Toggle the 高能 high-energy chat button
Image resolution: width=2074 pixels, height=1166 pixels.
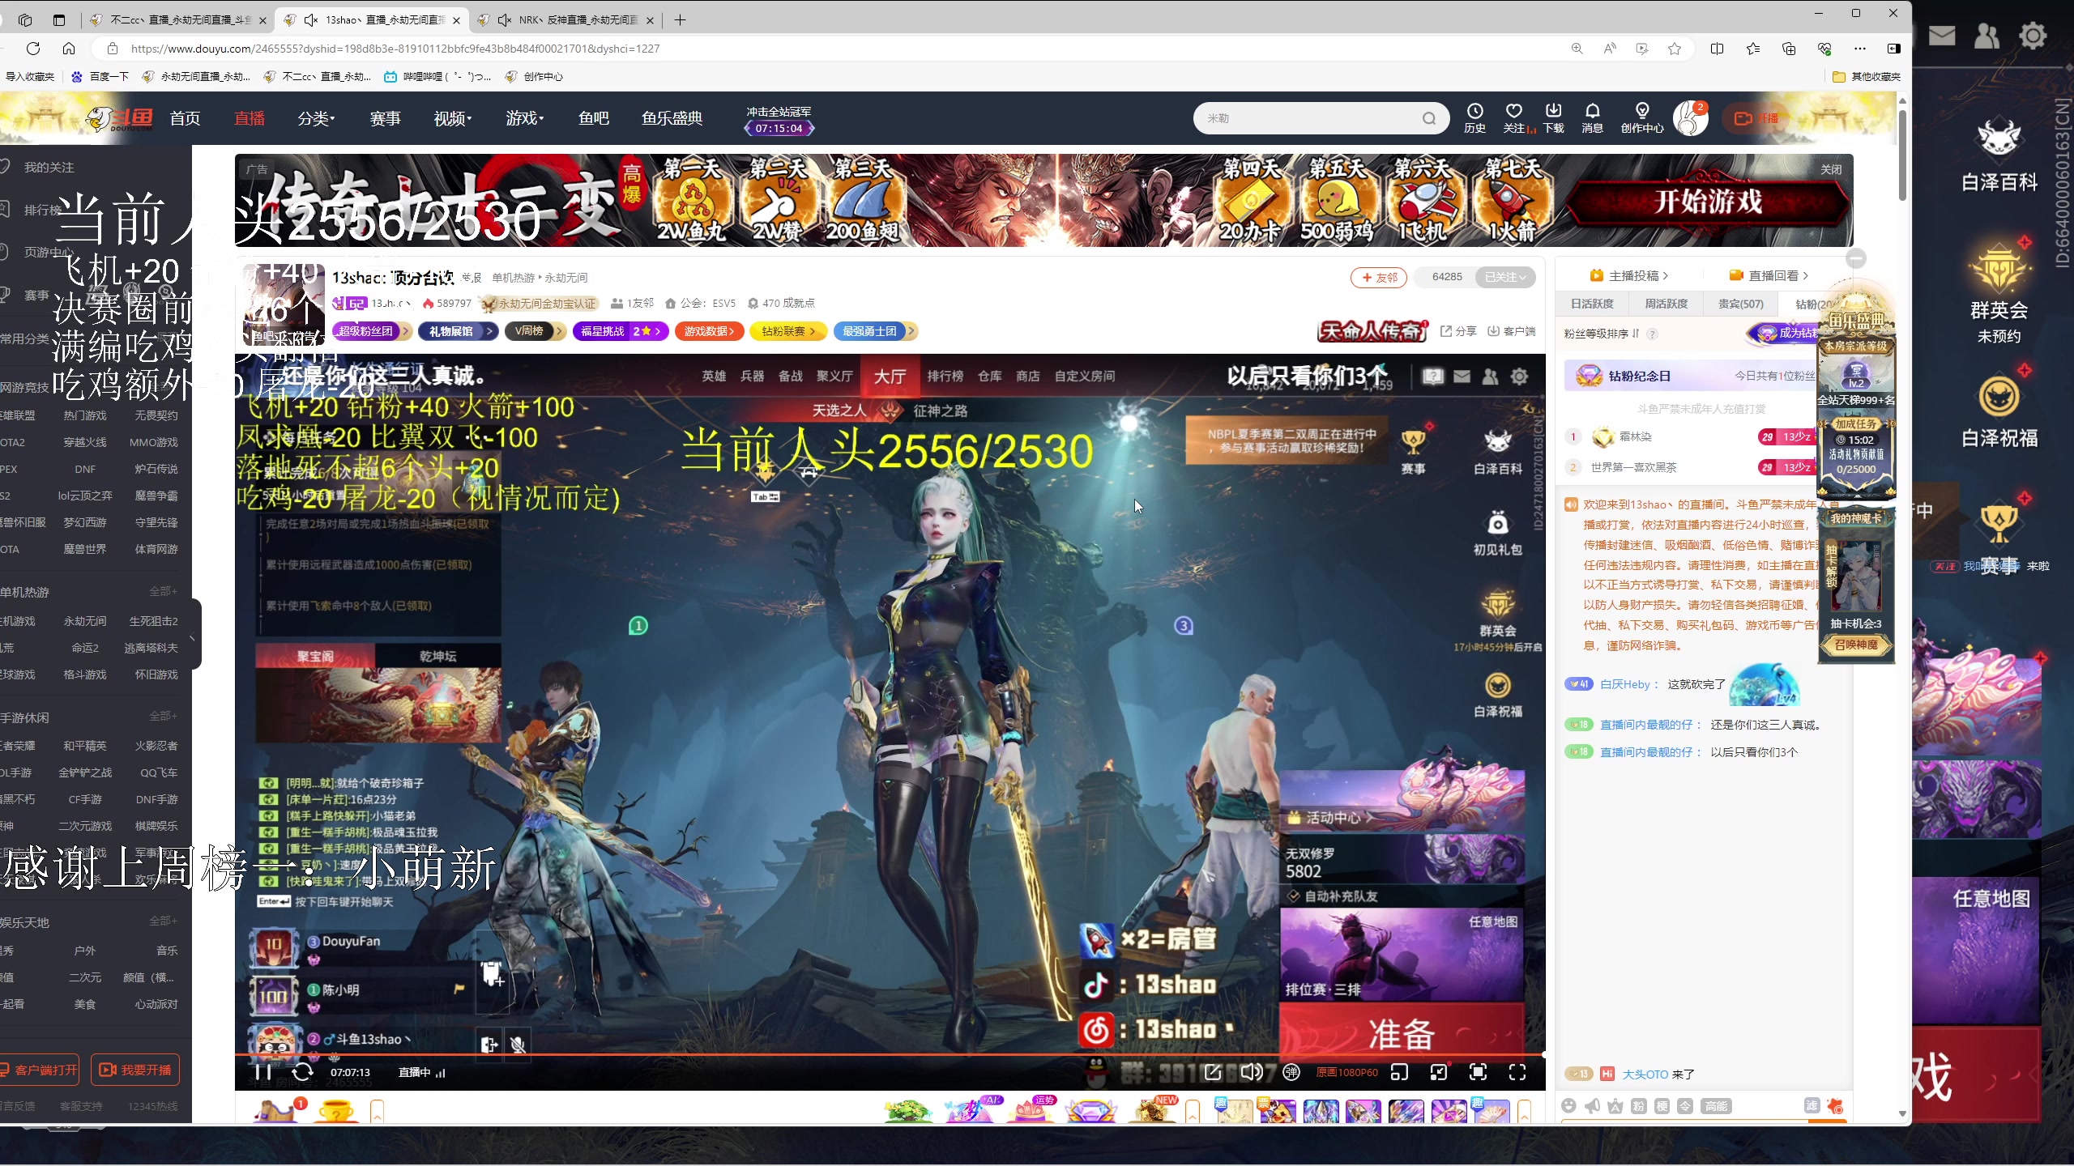click(x=1716, y=1106)
